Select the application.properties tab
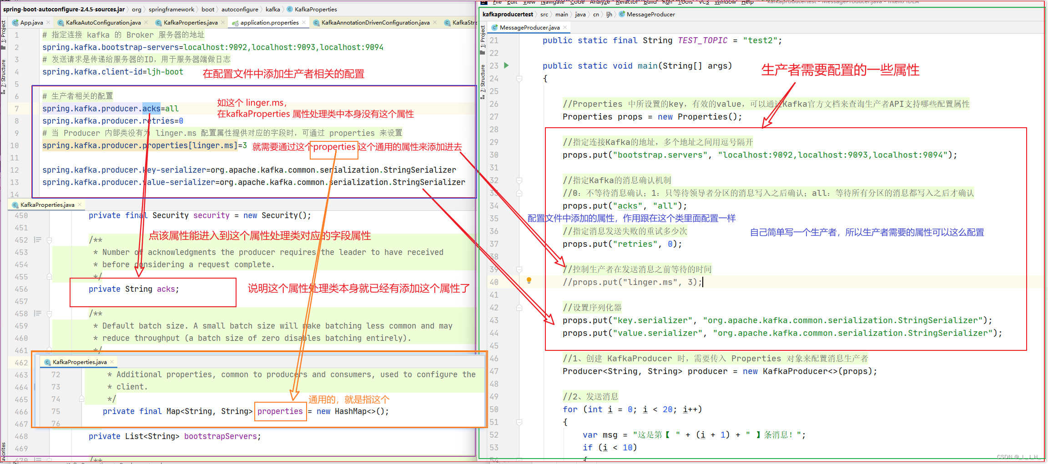This screenshot has height=464, width=1048. [x=269, y=22]
